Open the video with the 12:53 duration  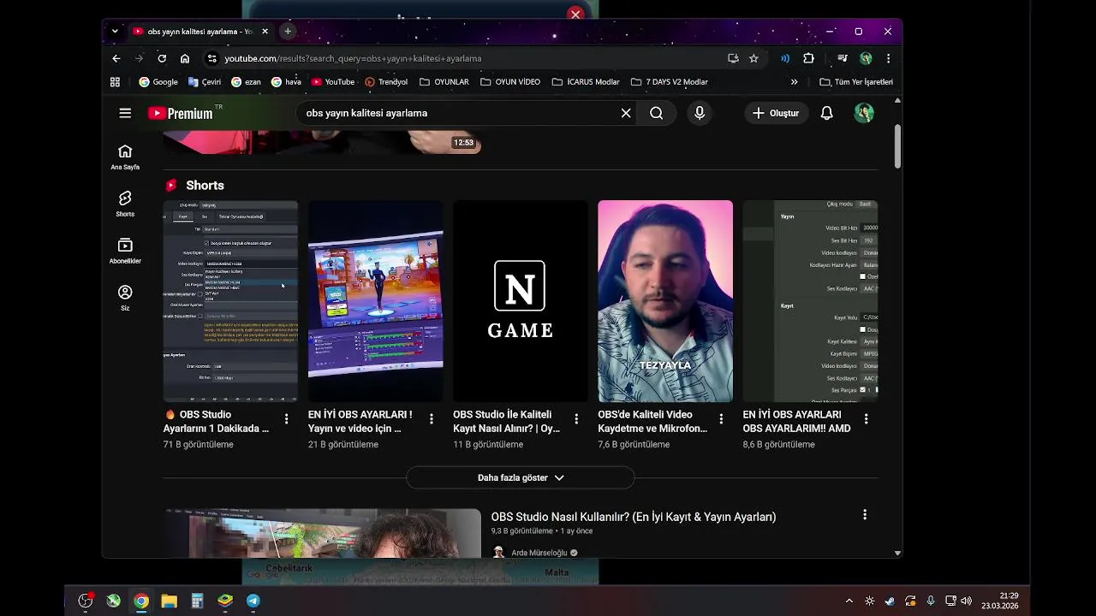[x=322, y=142]
